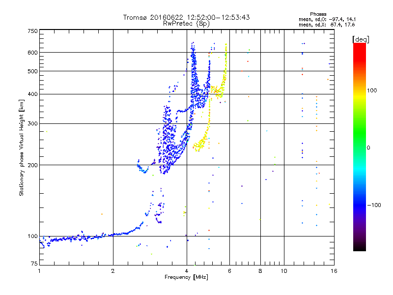Screen dimensions: 393x295
Task: Click the '[deg]' colorbar unit label
Action: pyautogui.click(x=361, y=39)
